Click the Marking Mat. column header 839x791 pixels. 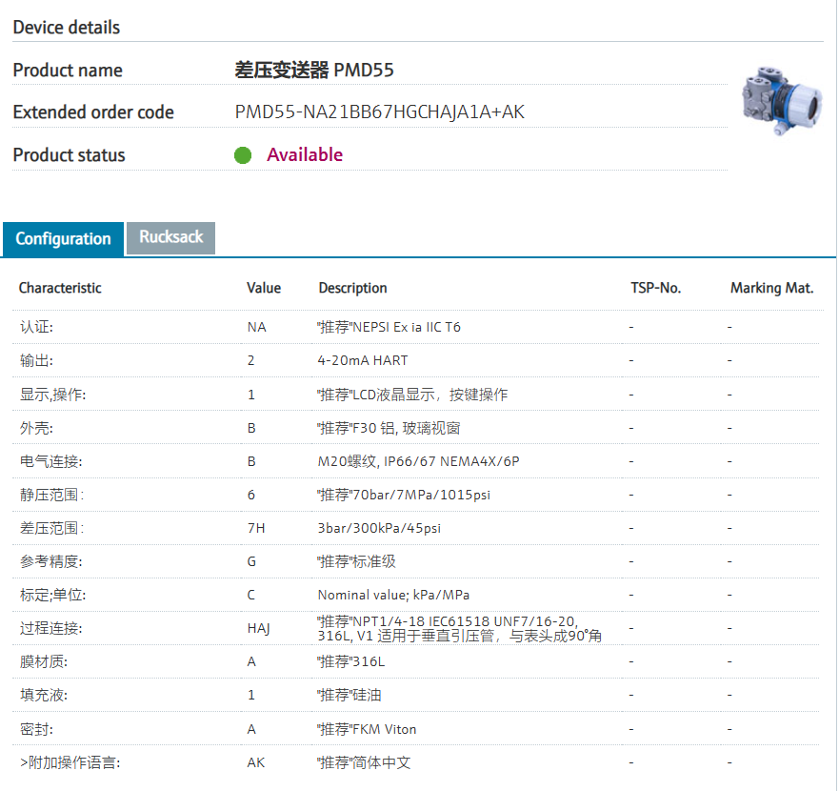point(771,288)
